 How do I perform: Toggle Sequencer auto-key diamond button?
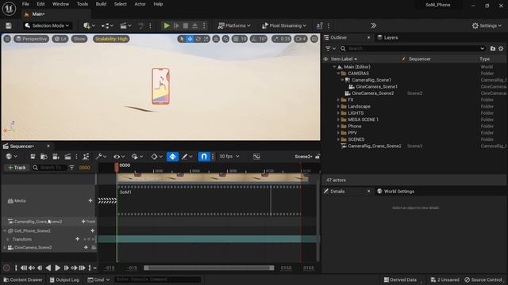point(172,157)
